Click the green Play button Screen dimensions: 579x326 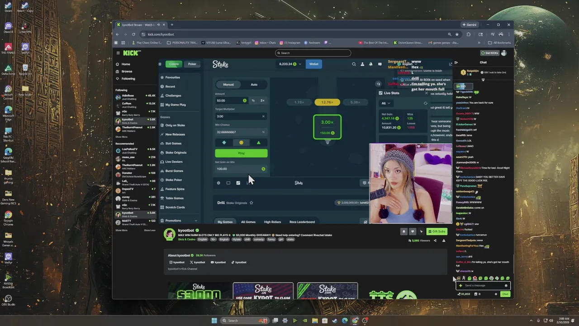pos(241,153)
